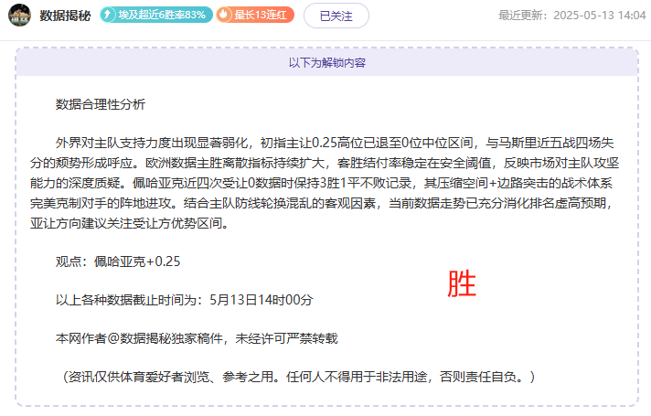Viewport: 651px width, 416px height.
Task: Click the 数据合理性分析 heading
Action: coord(101,104)
